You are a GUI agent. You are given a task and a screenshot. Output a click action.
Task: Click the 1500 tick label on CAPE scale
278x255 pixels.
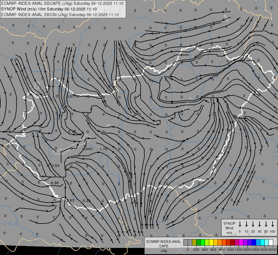(239, 250)
